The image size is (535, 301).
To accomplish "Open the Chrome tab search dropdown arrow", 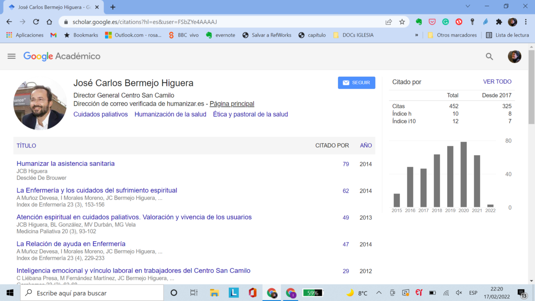I will click(467, 7).
